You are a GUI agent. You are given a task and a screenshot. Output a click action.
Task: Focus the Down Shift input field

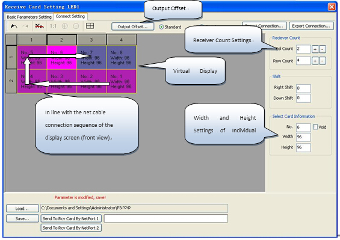303,98
